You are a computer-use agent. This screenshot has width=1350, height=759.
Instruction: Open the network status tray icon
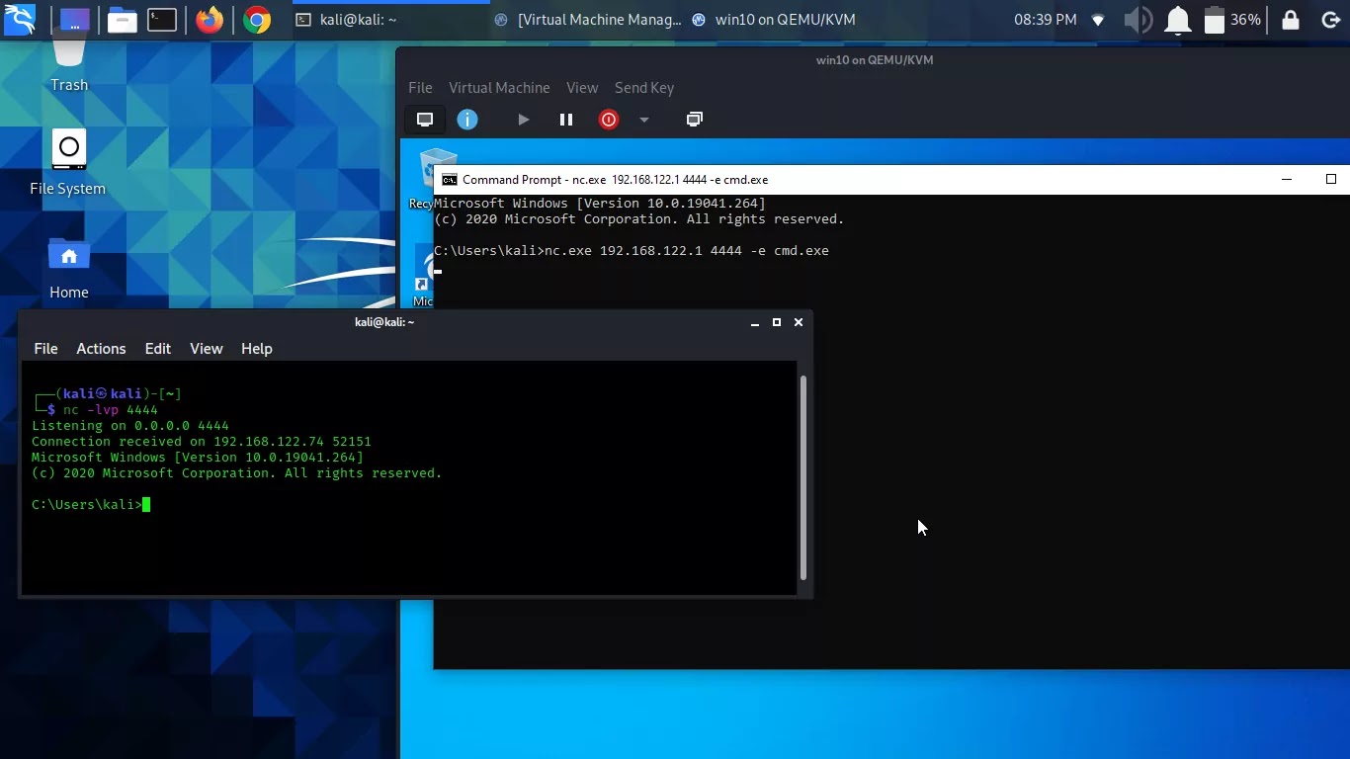pyautogui.click(x=1098, y=20)
